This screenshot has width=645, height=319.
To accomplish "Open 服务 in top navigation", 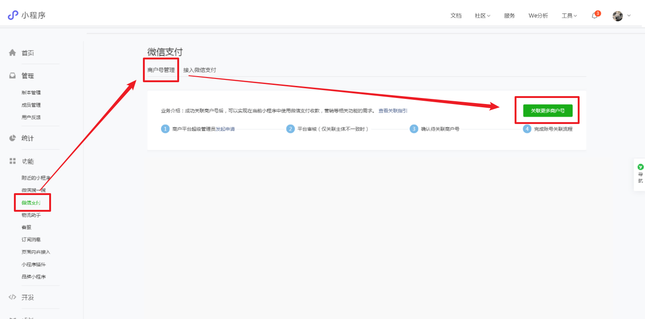I will 510,16.
